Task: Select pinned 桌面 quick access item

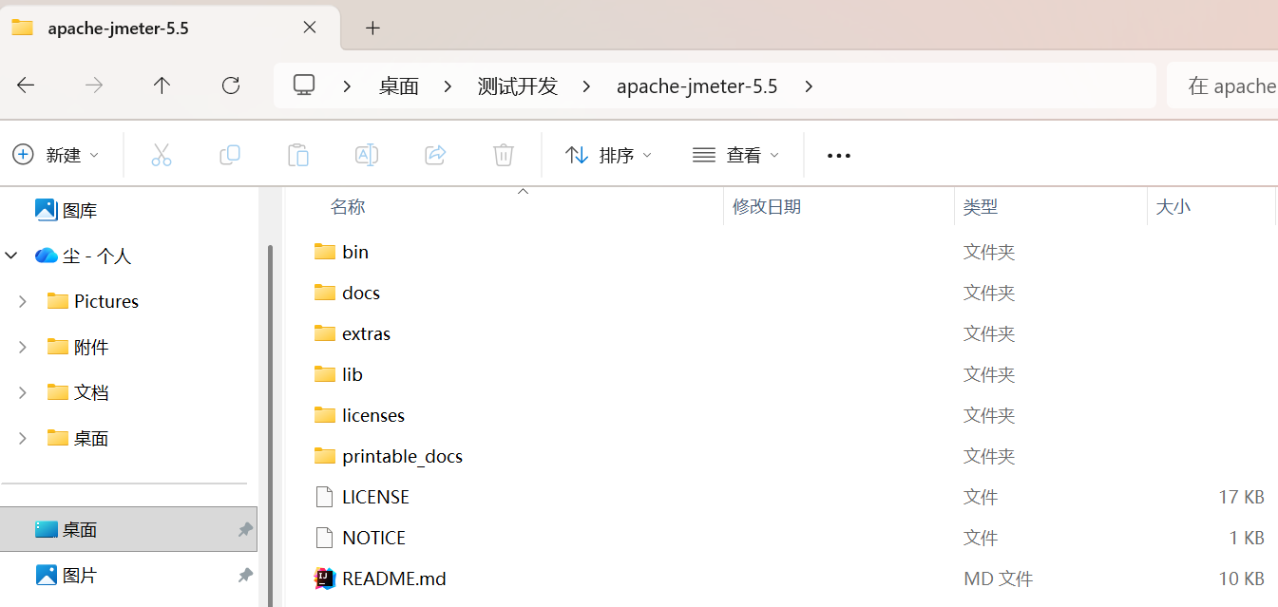Action: [128, 529]
